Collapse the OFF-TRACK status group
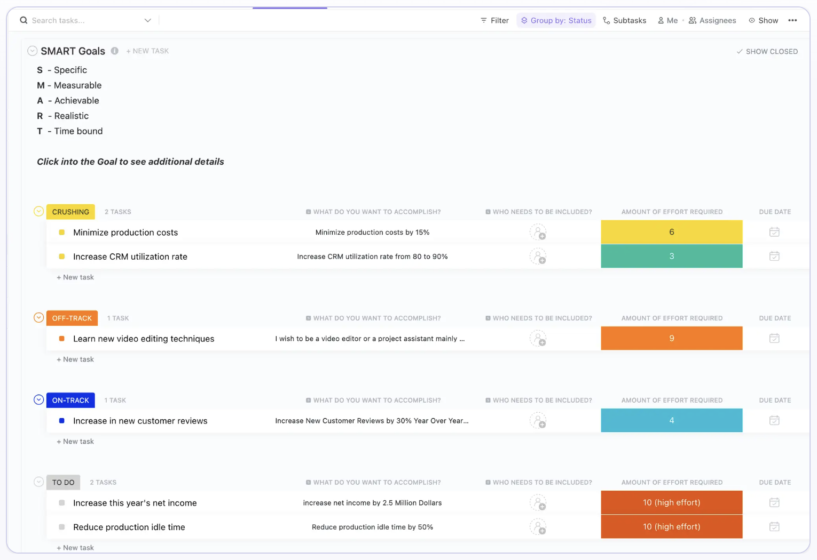Image resolution: width=817 pixels, height=560 pixels. (x=38, y=317)
